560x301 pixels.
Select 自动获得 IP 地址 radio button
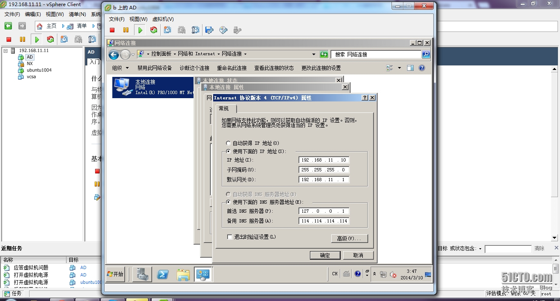228,143
